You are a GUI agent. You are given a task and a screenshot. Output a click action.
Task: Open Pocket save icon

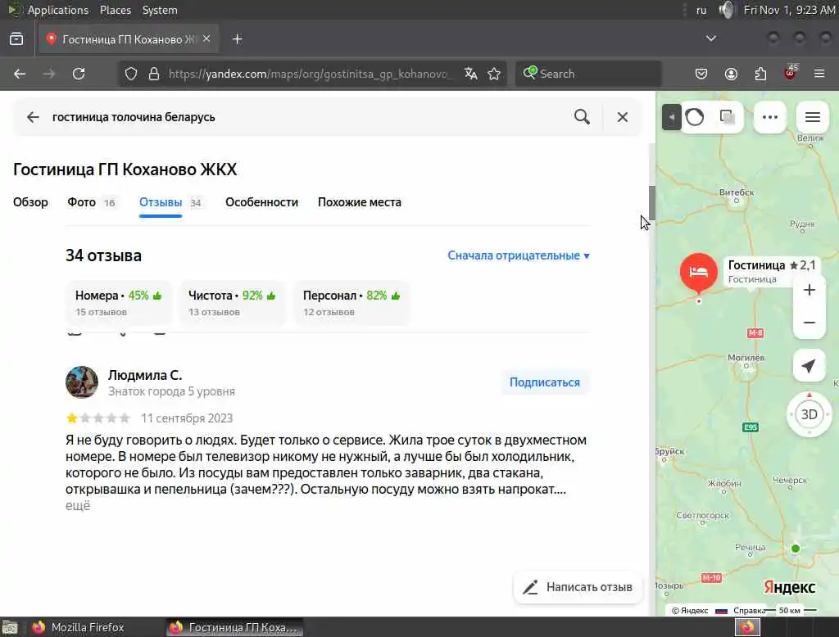pyautogui.click(x=701, y=74)
